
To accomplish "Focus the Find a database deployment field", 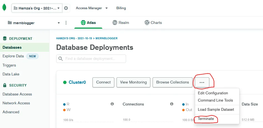I will coord(94,59).
